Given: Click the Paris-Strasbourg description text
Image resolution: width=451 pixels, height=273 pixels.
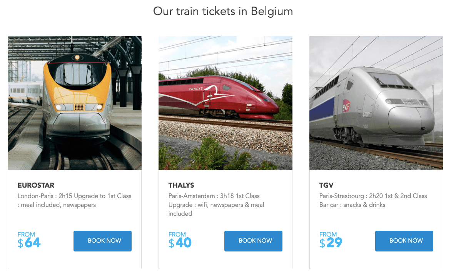Looking at the screenshot, I should click(373, 200).
